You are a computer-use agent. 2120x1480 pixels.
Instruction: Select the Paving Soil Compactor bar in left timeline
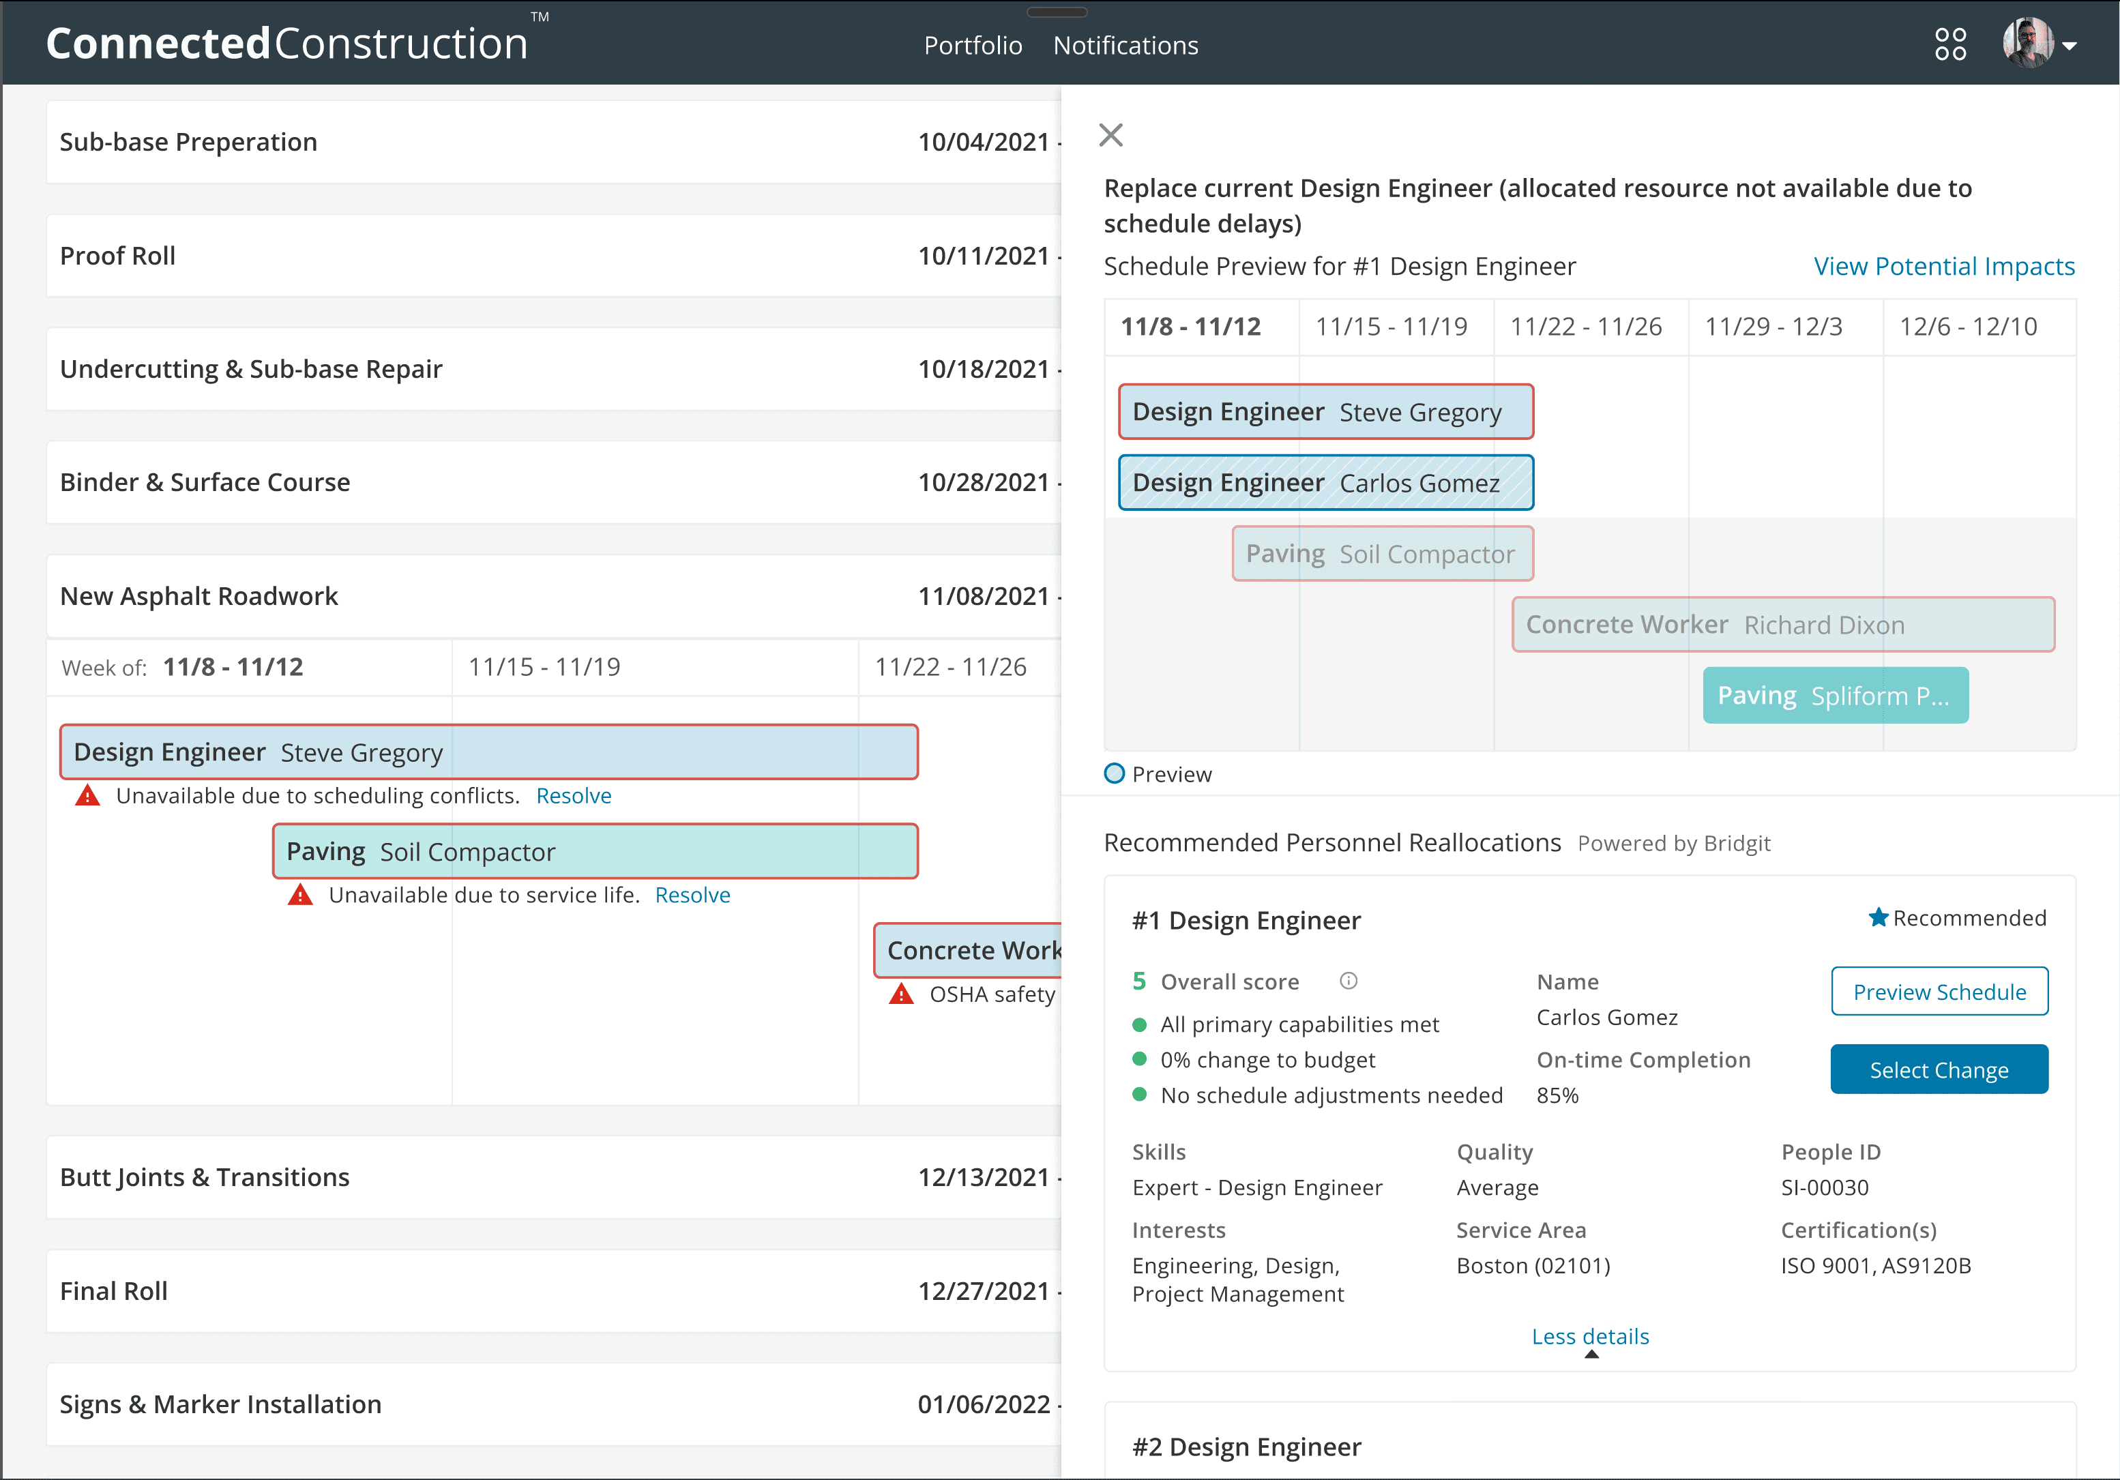595,850
